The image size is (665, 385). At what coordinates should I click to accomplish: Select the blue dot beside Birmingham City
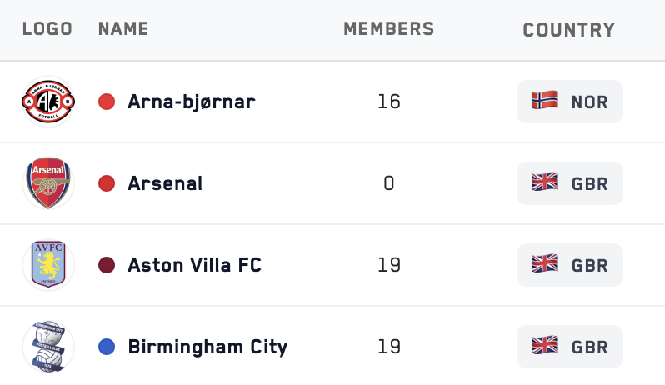[107, 347]
